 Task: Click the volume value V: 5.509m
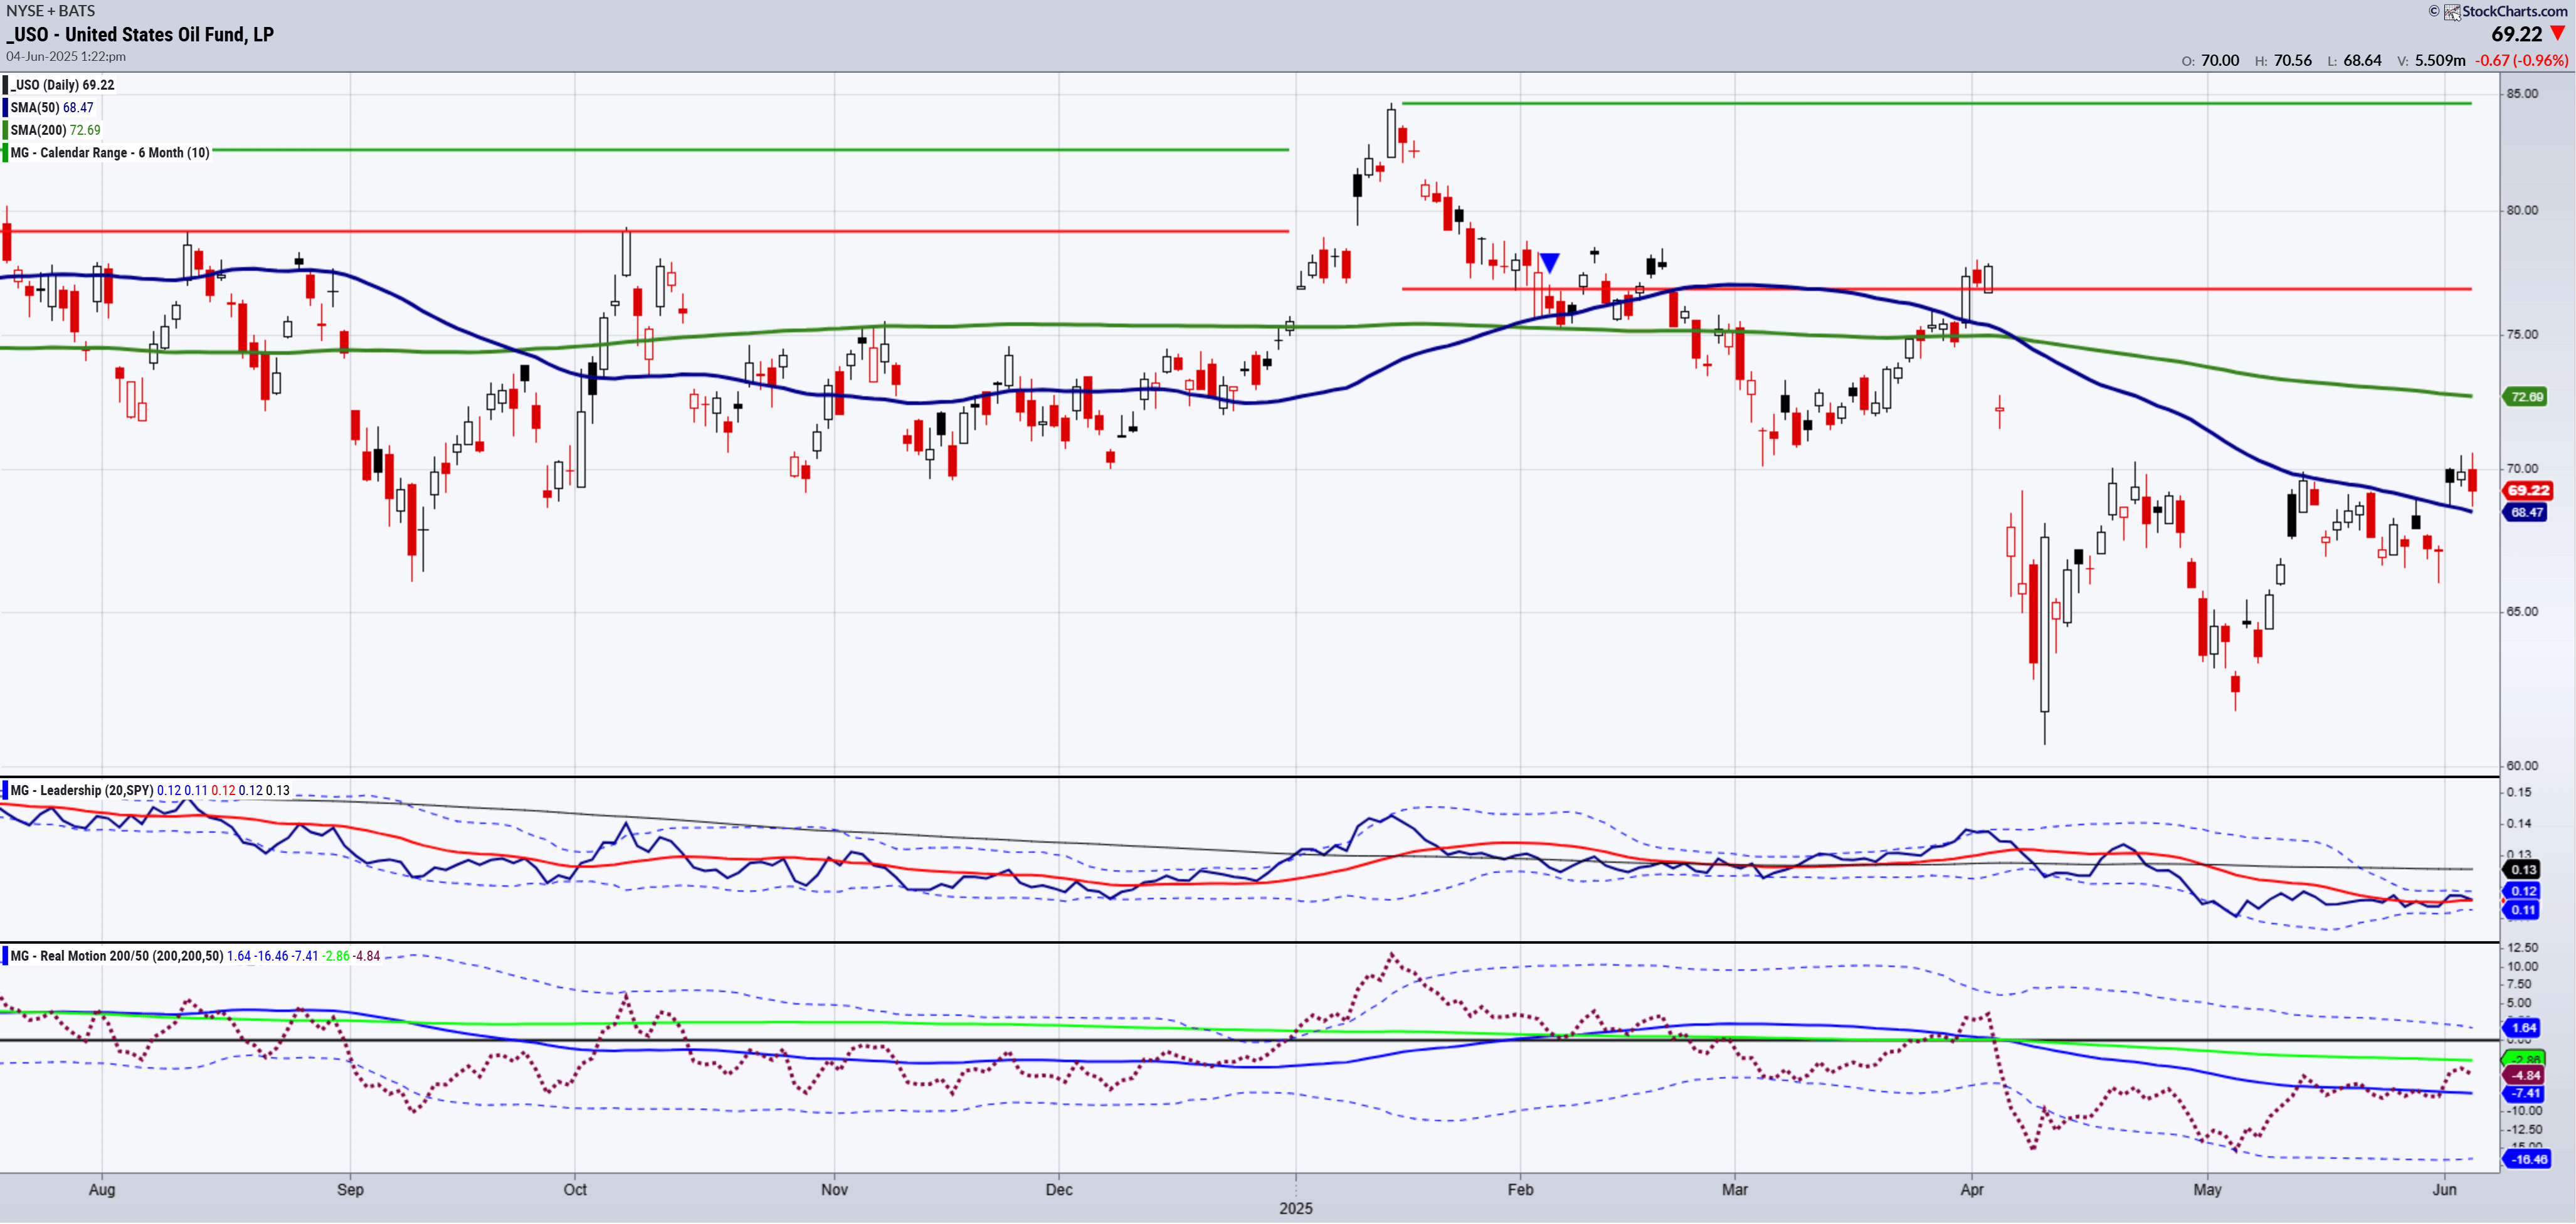tap(2431, 61)
